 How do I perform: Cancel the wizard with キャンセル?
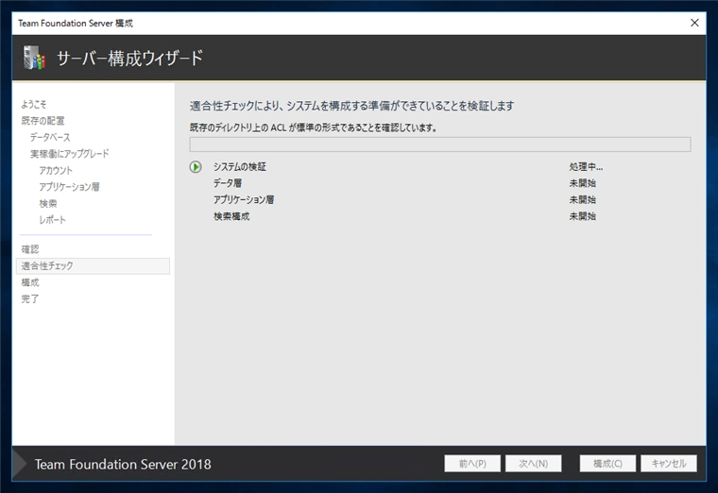[669, 463]
